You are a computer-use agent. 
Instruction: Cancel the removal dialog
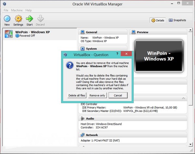[118, 95]
